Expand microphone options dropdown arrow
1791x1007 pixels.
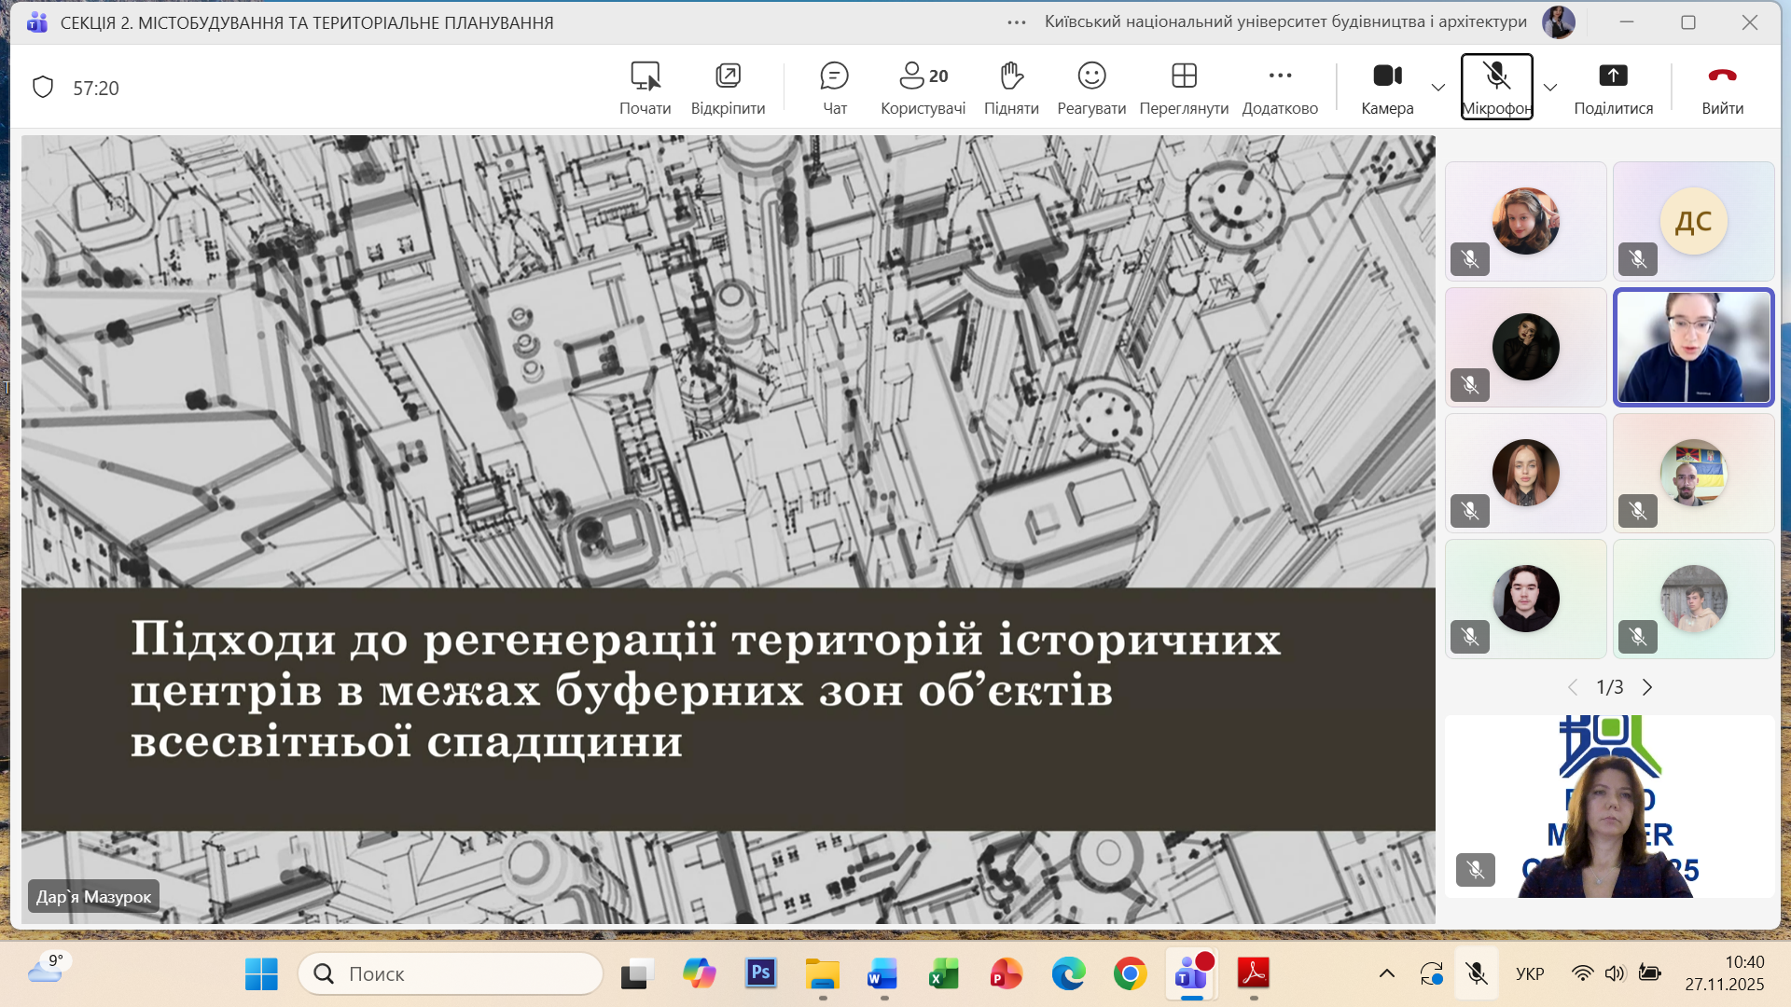(x=1550, y=88)
